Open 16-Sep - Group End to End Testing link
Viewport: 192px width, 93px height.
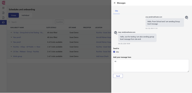coord(29,33)
